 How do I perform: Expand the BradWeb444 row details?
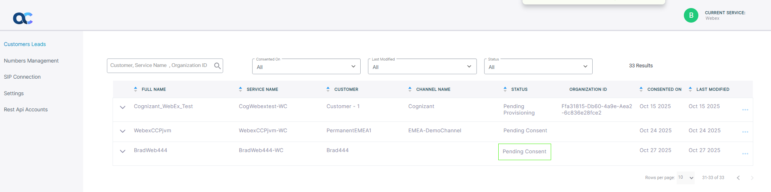123,151
